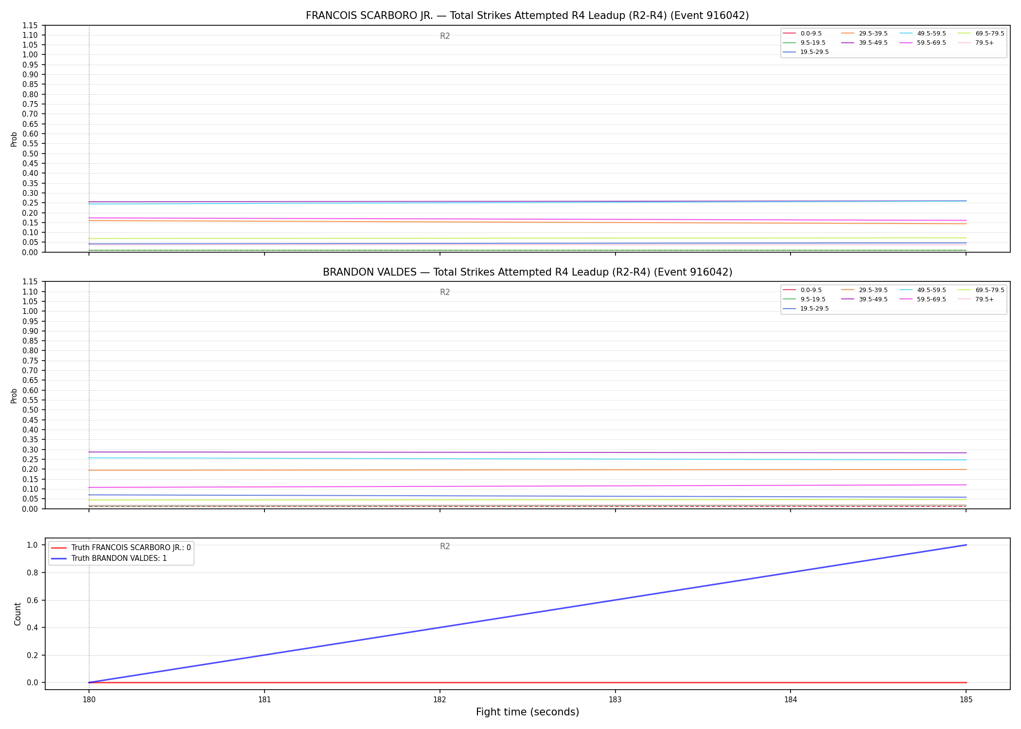Screen dimensions: 1021x729
Task: Click '0.0-9.5' in the Scarboro chart legend
Action: pyautogui.click(x=811, y=34)
